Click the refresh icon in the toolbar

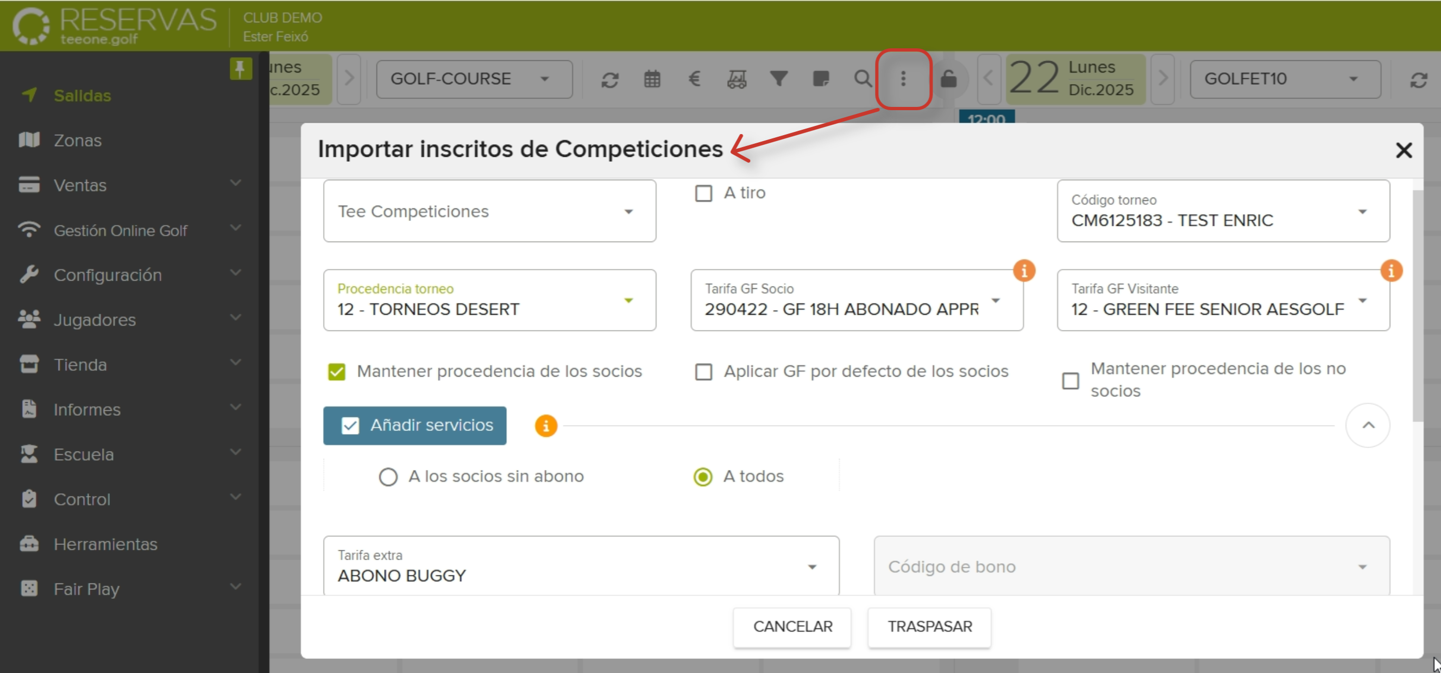(x=611, y=79)
